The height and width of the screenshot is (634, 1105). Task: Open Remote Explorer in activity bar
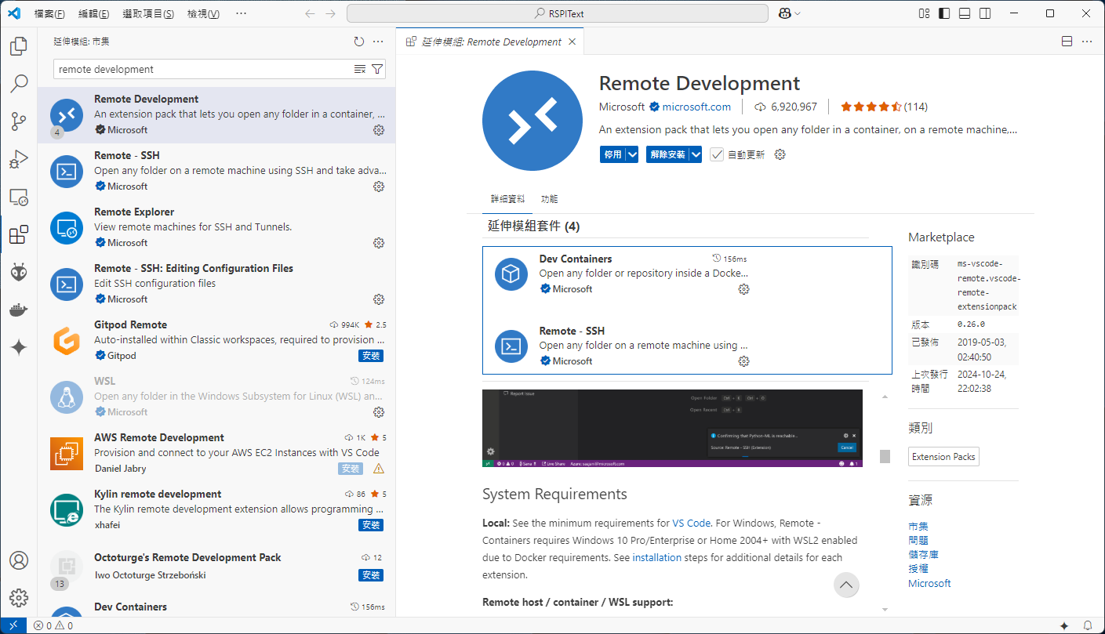coord(19,197)
